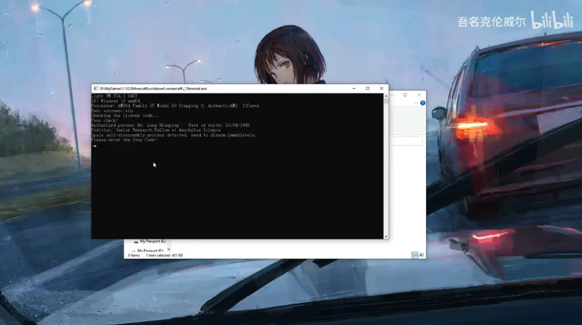Switch Explorer to large icons view
The height and width of the screenshot is (325, 582).
421,255
